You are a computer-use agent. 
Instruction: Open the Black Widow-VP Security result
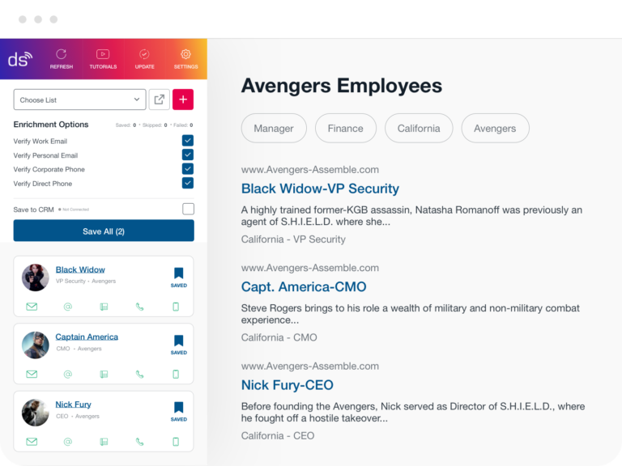pyautogui.click(x=320, y=189)
